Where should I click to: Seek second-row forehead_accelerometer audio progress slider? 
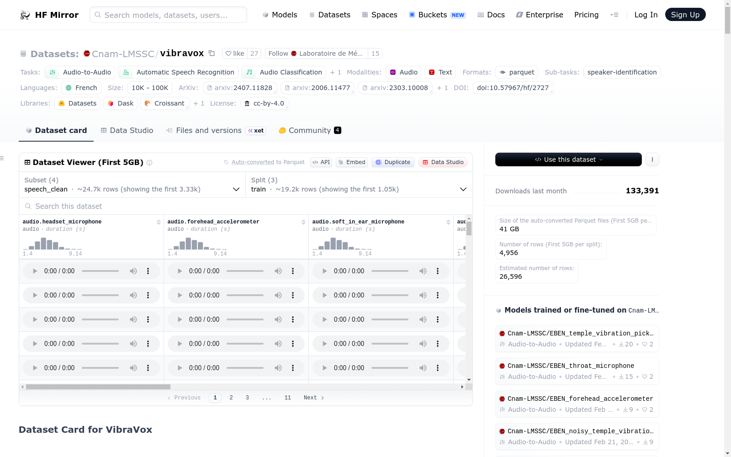click(245, 295)
